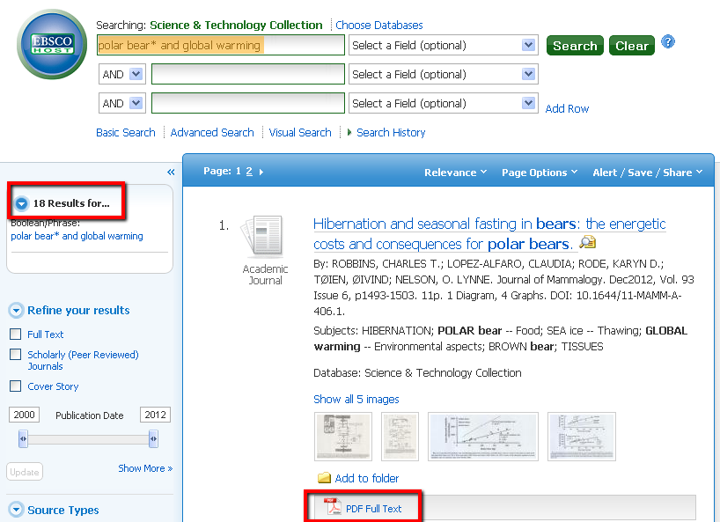Enable the Full Text checkbox
Image resolution: width=720 pixels, height=522 pixels.
pyautogui.click(x=15, y=335)
